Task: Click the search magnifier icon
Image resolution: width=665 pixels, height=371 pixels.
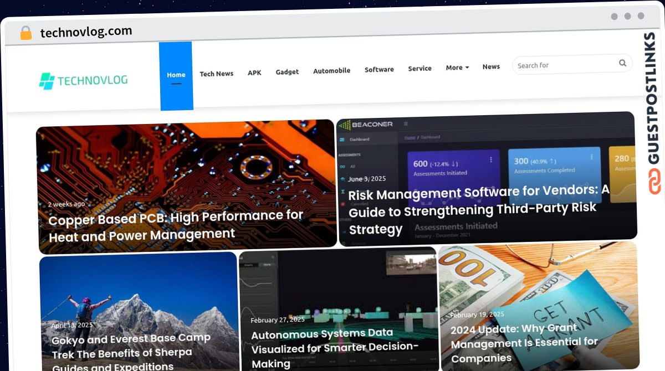Action: click(x=623, y=63)
